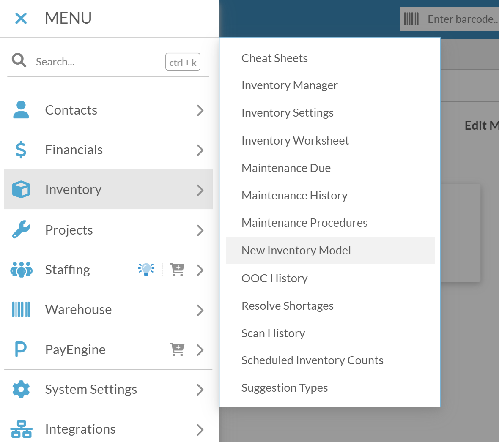Click the System Settings gear icon

(x=21, y=389)
